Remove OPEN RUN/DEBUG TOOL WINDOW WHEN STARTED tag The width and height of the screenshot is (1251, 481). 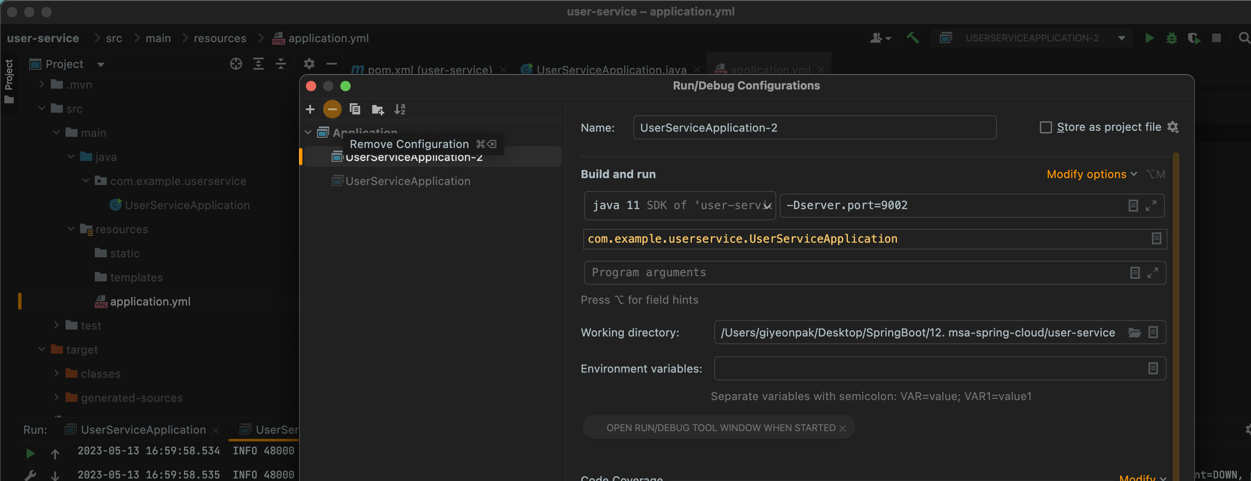pos(843,428)
